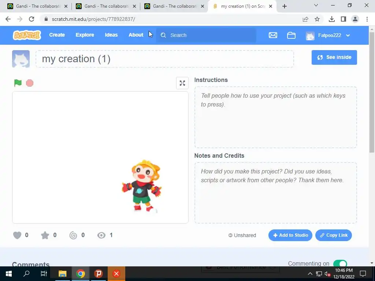This screenshot has height=281, width=375.
Task: Open the Windows notification center
Action: pyautogui.click(x=363, y=274)
